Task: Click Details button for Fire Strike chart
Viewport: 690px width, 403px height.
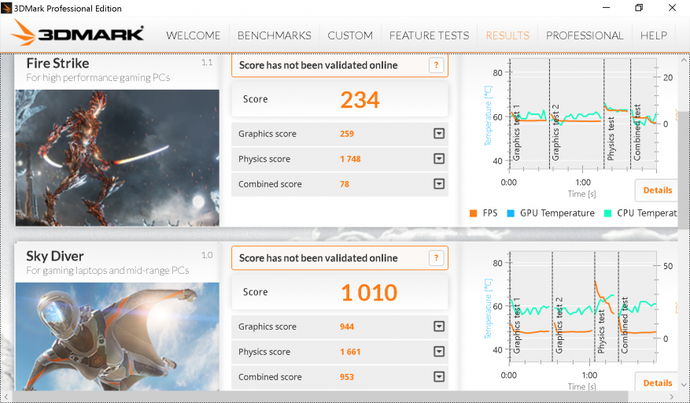Action: click(x=658, y=190)
